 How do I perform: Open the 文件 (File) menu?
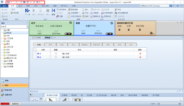4,6
